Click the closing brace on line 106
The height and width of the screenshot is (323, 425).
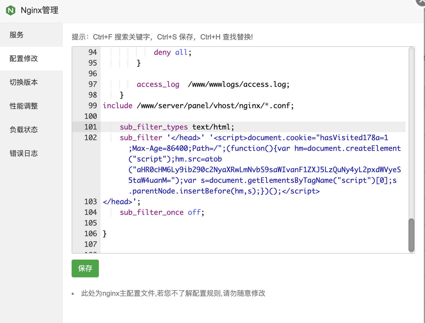tap(105, 234)
